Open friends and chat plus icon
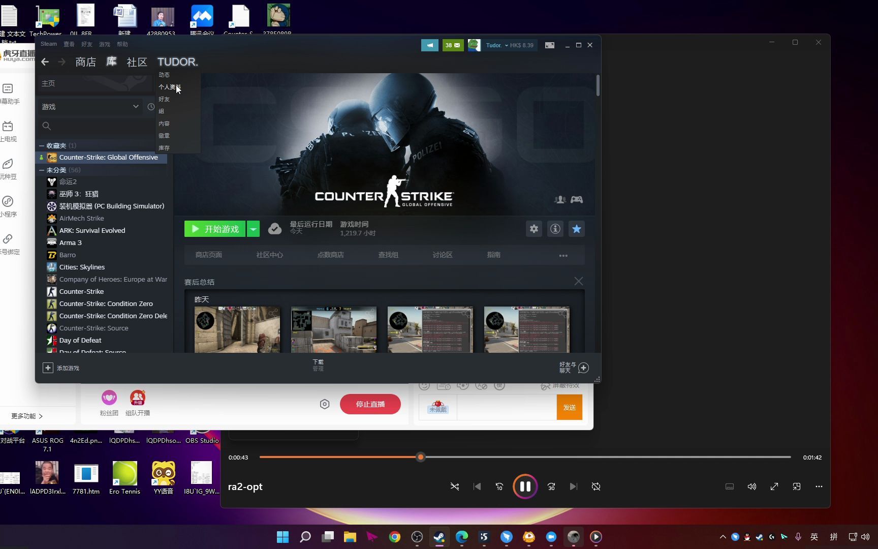 click(583, 368)
